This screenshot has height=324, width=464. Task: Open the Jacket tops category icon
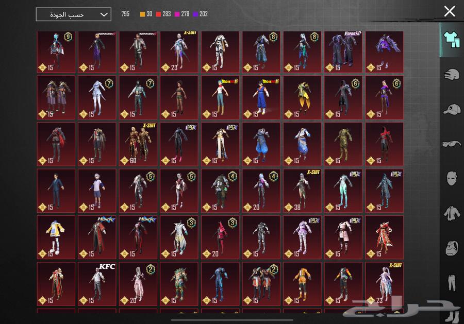click(452, 213)
